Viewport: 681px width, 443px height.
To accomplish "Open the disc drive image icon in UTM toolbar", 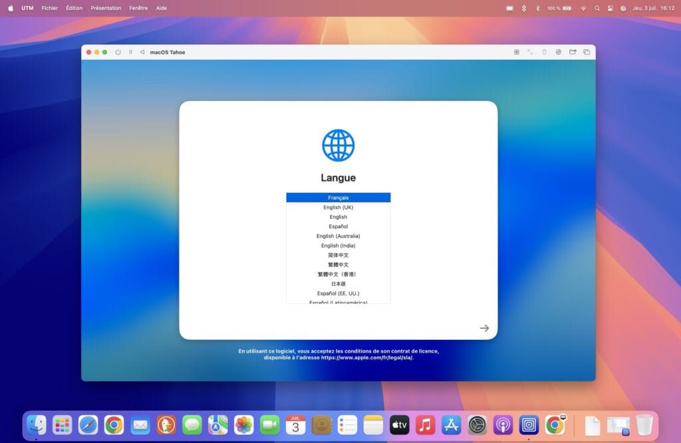I will point(558,52).
